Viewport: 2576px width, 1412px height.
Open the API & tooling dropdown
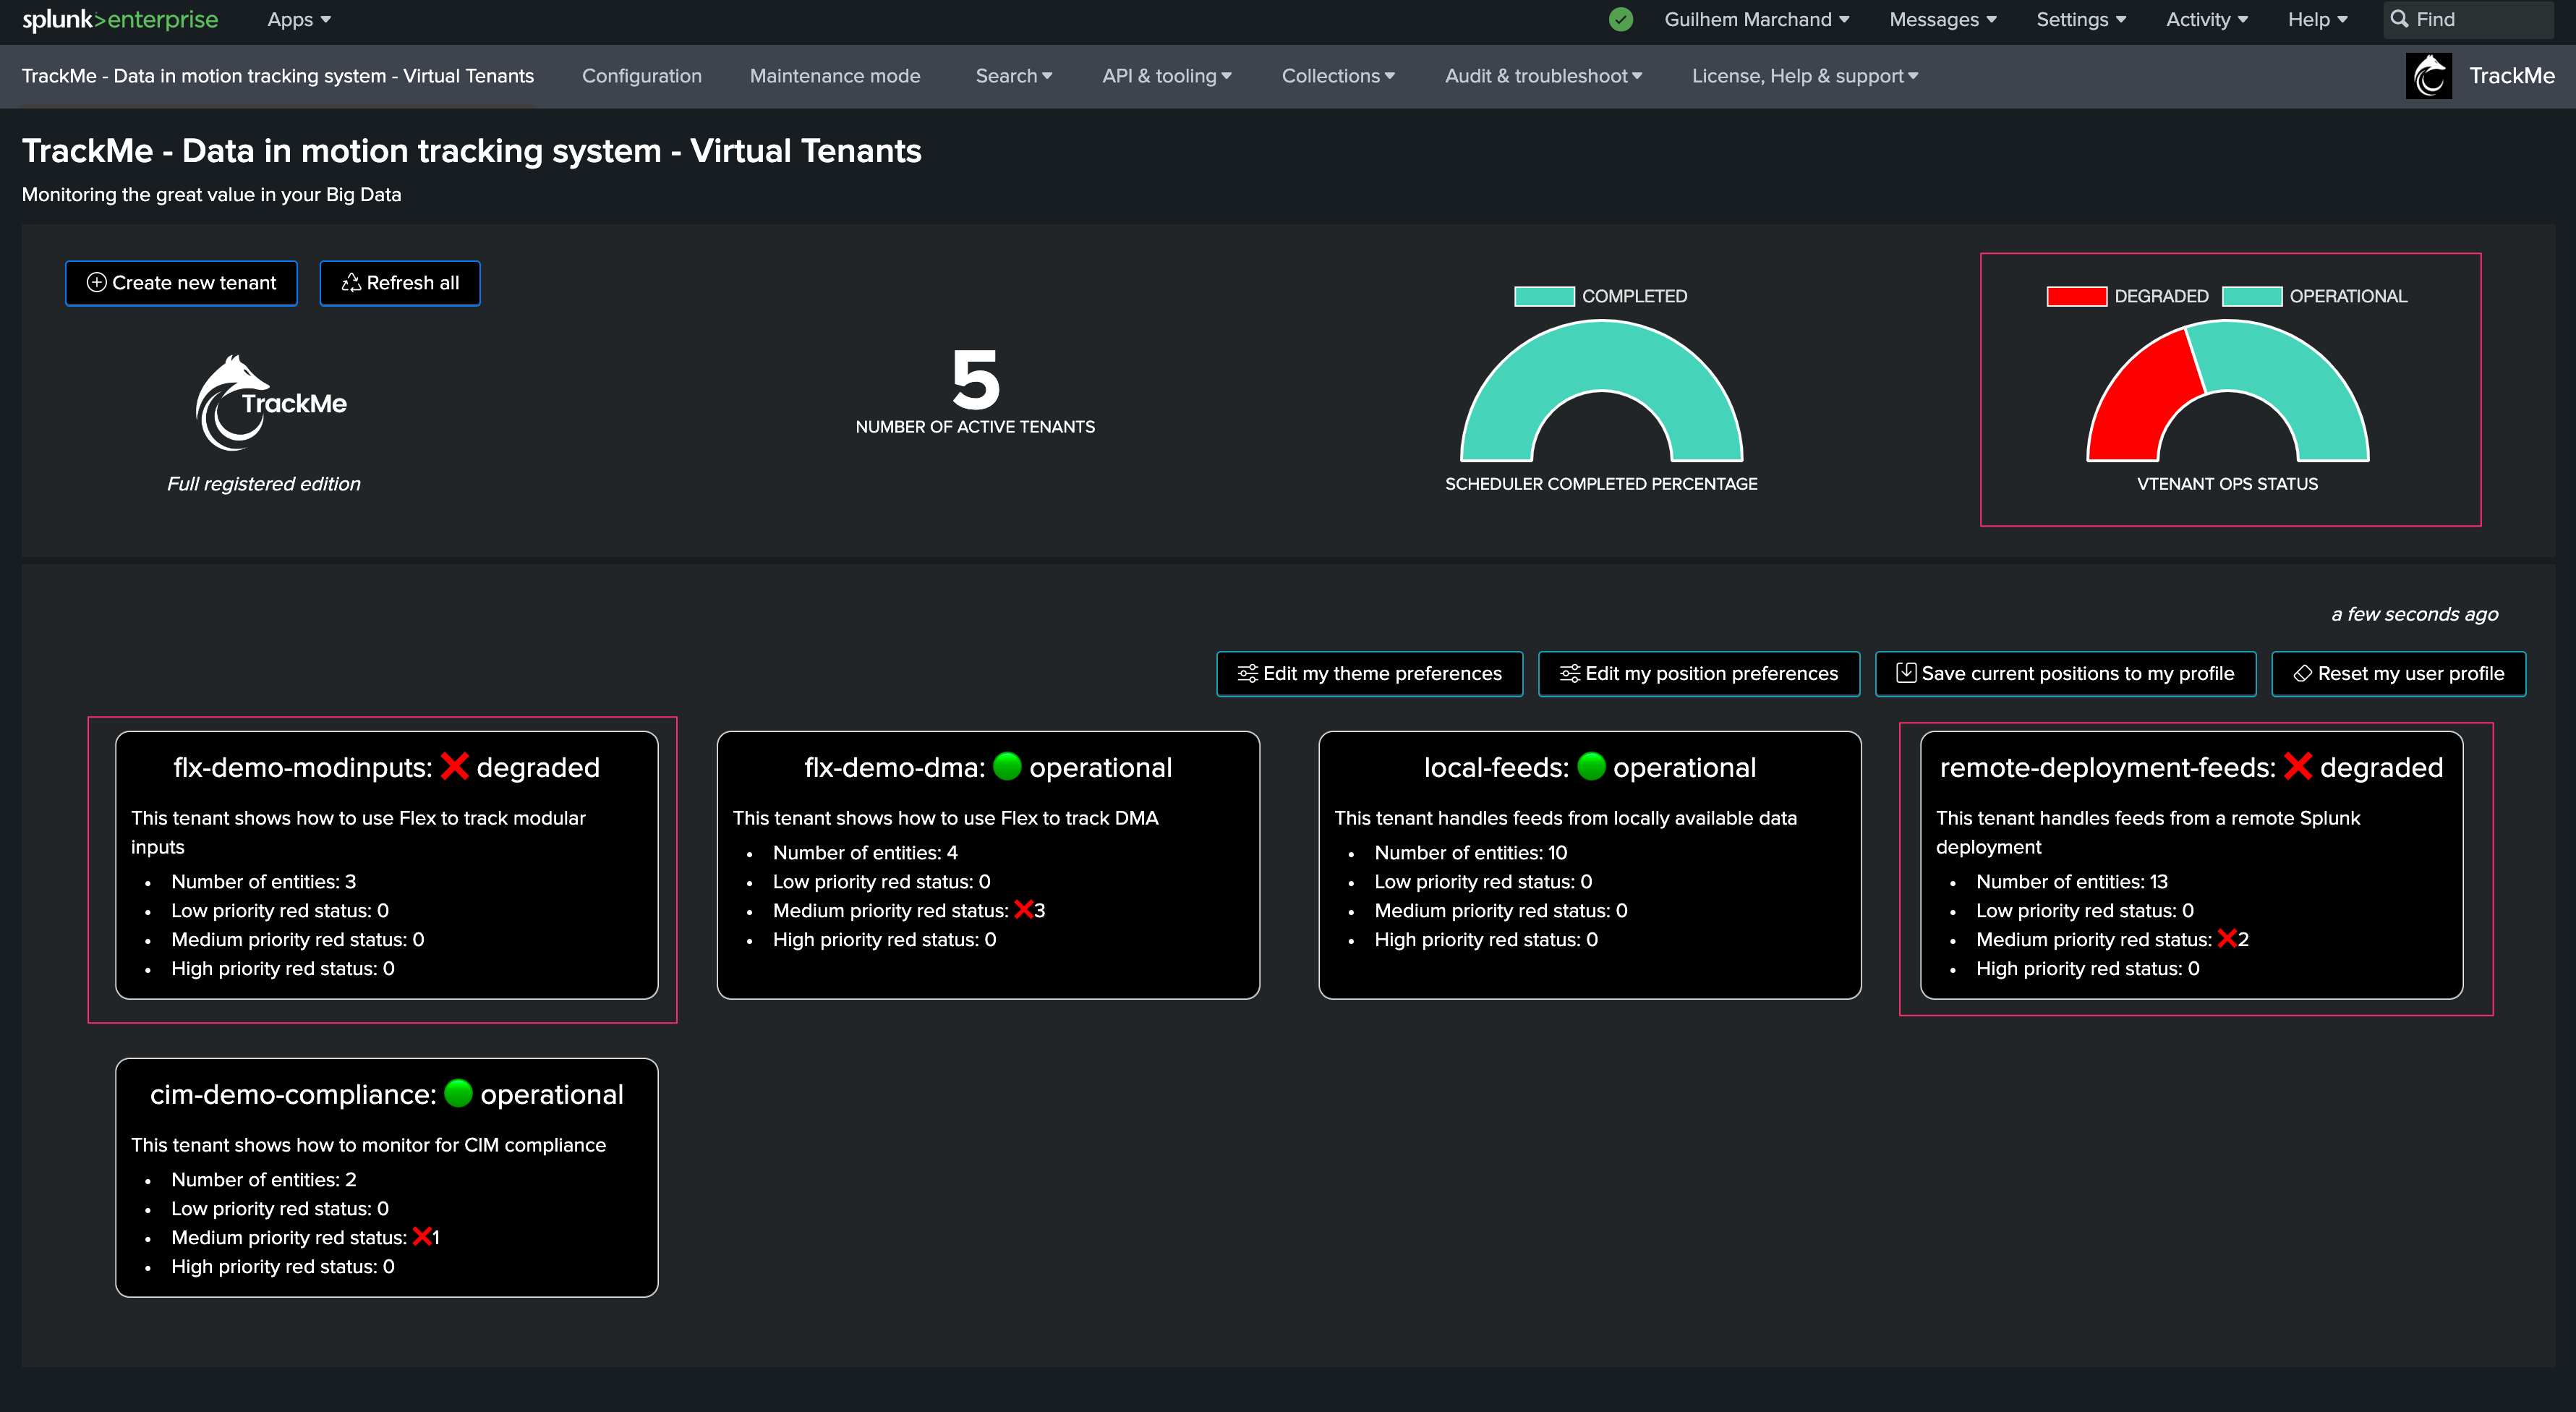pos(1166,76)
